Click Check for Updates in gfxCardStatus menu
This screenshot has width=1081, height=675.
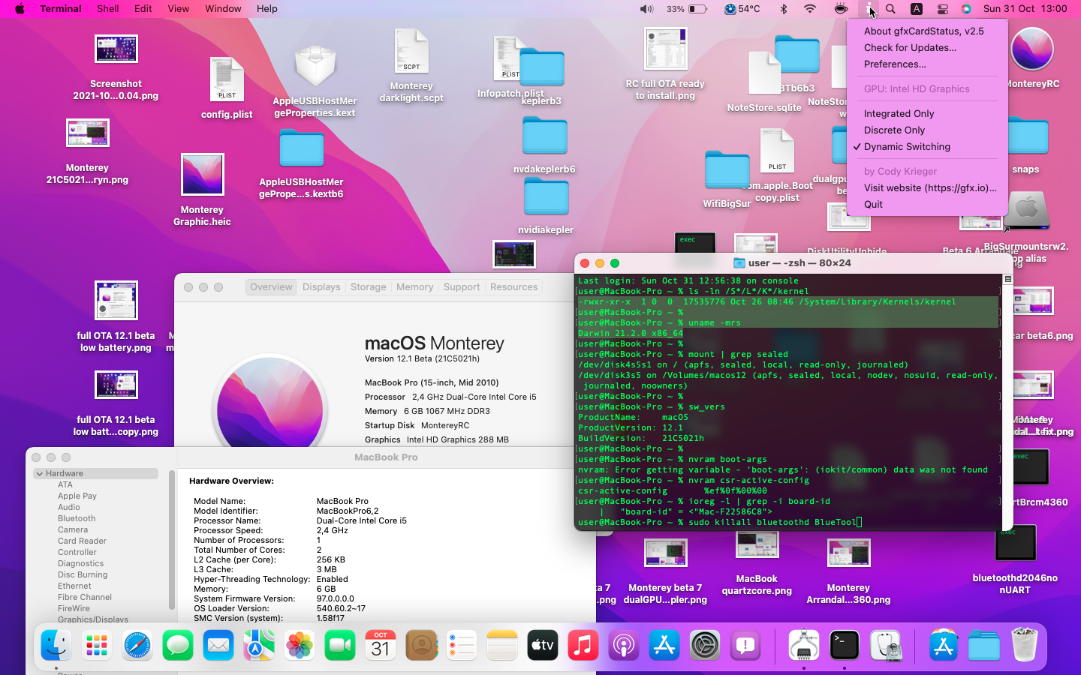pyautogui.click(x=910, y=47)
